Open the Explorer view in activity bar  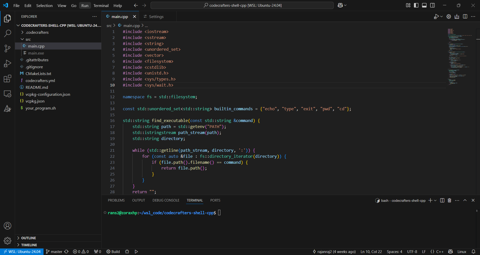click(x=8, y=18)
